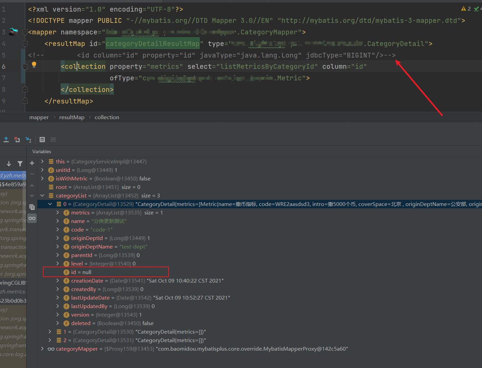Click the Step Out blue arrow icon
Image resolution: width=482 pixels, height=368 pixels.
coord(6,140)
